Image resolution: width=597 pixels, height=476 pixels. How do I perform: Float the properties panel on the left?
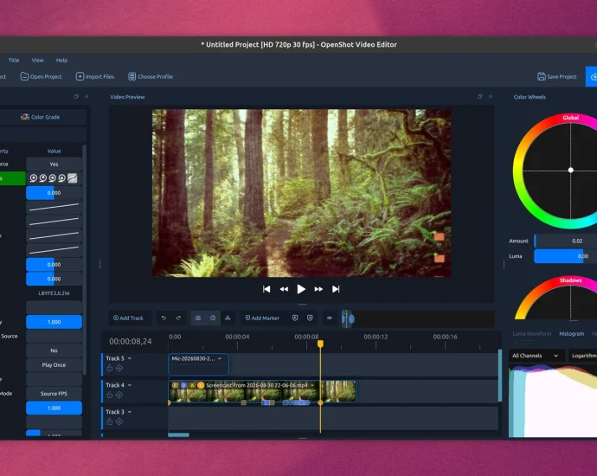pos(76,97)
